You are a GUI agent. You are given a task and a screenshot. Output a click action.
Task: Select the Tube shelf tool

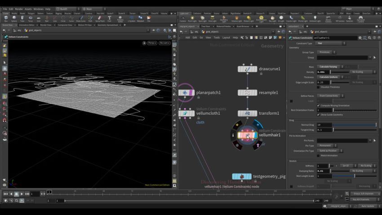(x=22, y=19)
